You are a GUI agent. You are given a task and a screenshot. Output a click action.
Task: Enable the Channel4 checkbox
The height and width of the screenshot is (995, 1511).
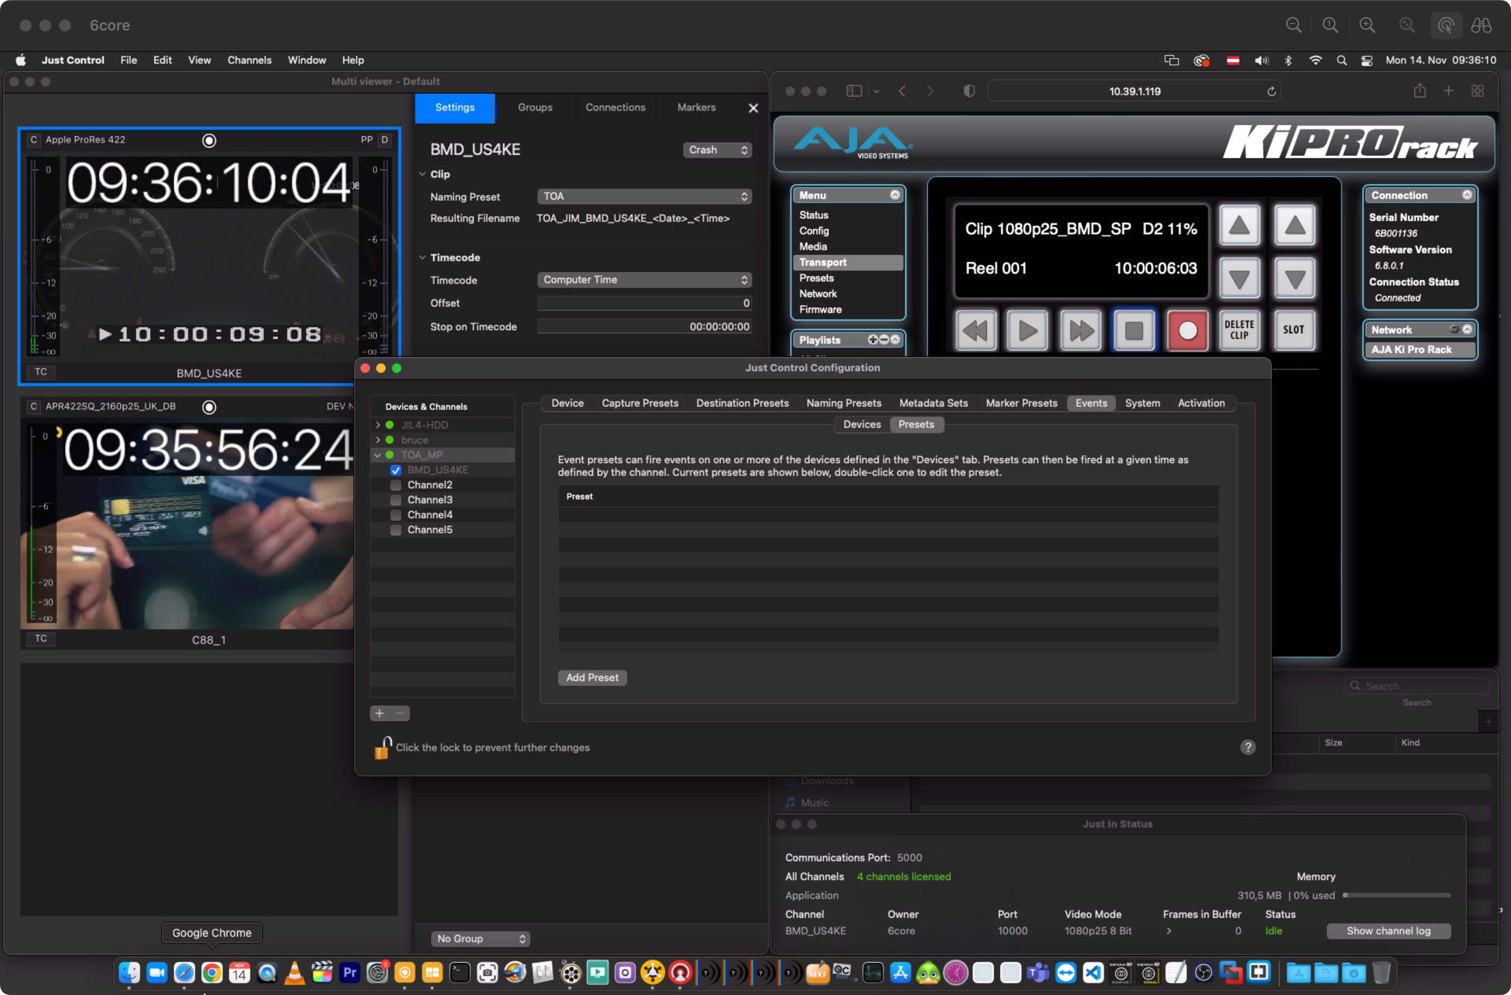click(x=395, y=515)
